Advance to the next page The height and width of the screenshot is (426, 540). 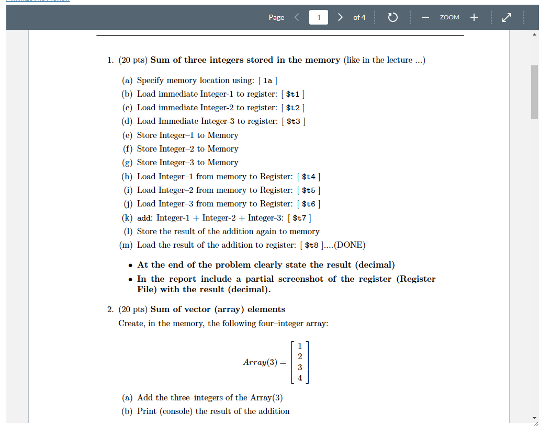[340, 17]
